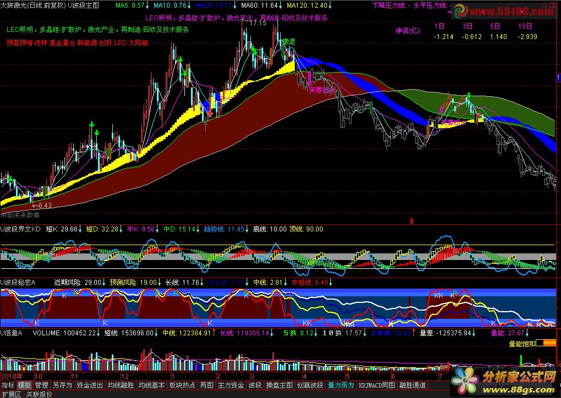561x398 pixels.
Task: Click the U波段界文KD indicator name
Action: 20,229
